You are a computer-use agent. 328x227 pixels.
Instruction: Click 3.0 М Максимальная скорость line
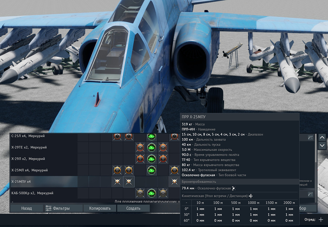207,150
